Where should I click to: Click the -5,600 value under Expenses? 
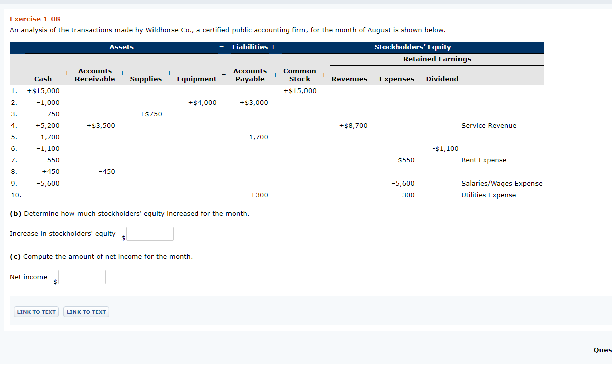[403, 184]
